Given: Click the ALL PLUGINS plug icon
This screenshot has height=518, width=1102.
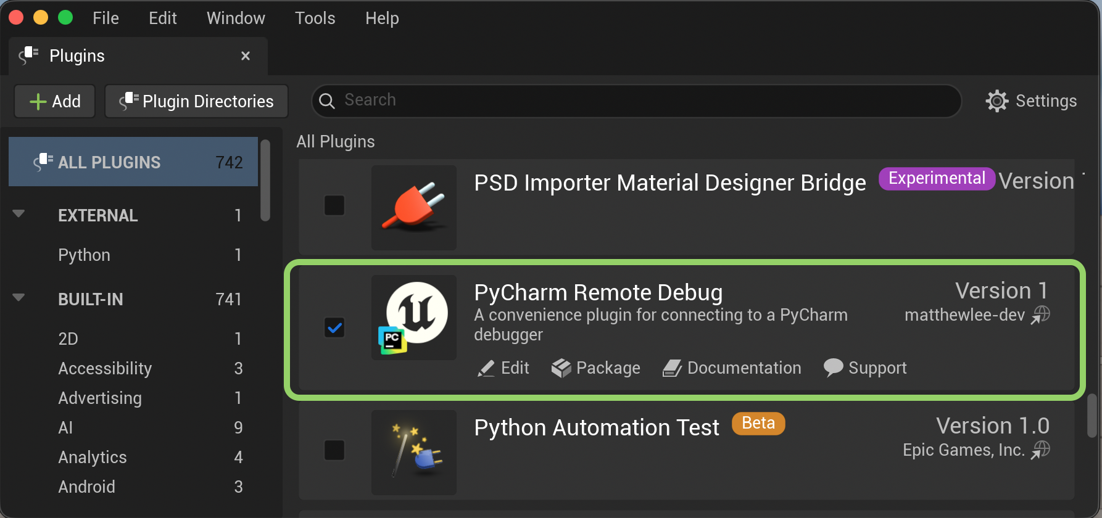Looking at the screenshot, I should [43, 162].
